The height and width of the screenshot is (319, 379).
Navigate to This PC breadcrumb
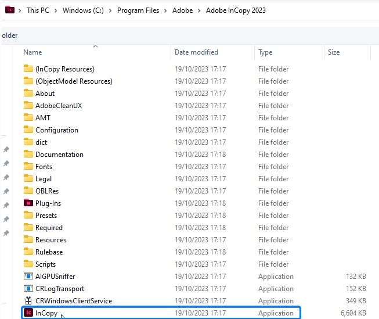click(38, 10)
